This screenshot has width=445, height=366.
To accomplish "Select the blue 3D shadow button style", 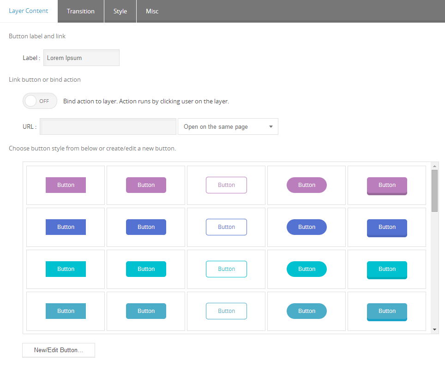I will tap(387, 228).
